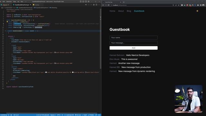Open the Selection menu in VS Code
This screenshot has height=116, width=206.
(x=9, y=1)
